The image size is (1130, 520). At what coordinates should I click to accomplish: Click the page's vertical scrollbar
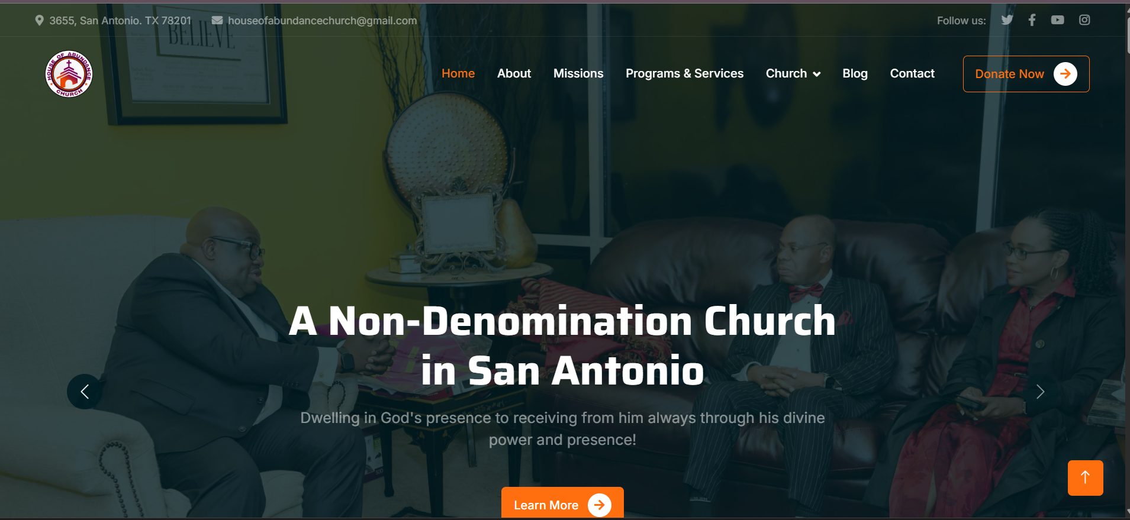pos(1127,260)
